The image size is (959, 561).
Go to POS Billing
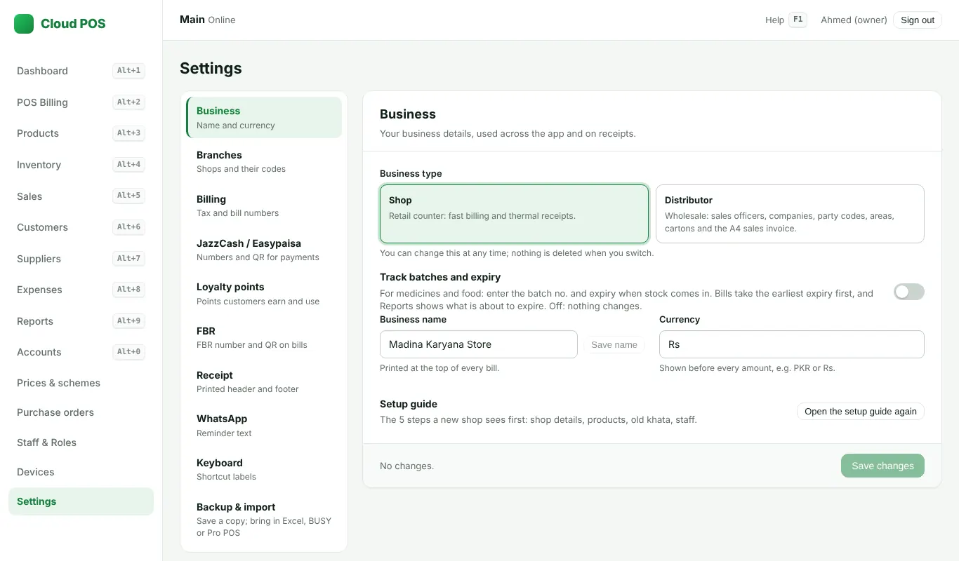(81, 102)
